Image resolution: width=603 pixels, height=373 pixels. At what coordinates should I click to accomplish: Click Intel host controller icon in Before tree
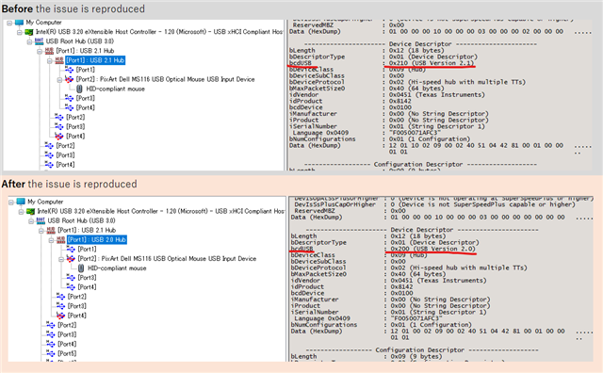click(29, 32)
